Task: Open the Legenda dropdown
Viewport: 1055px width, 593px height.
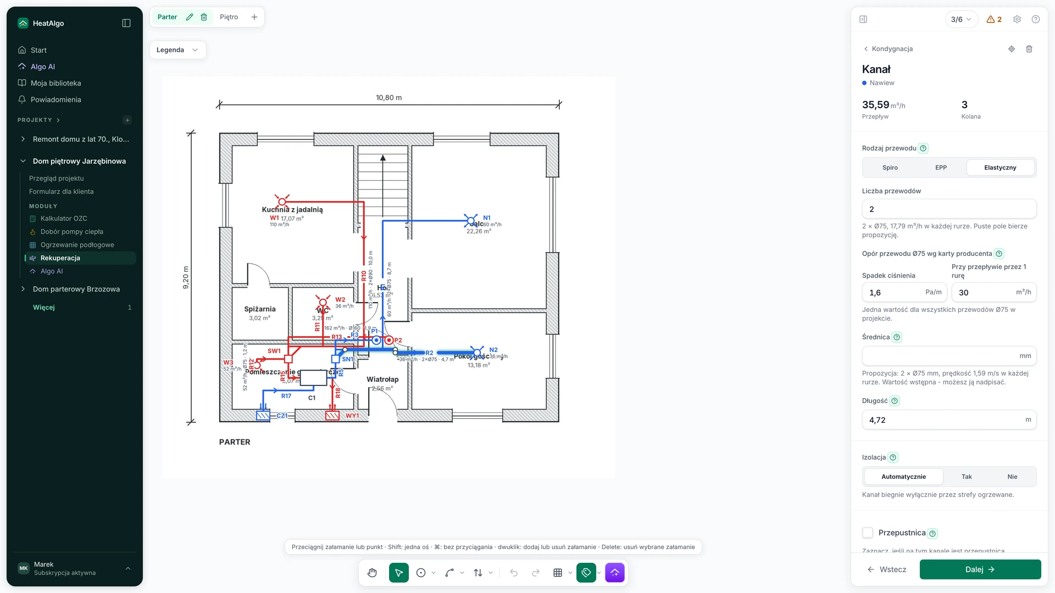Action: (177, 50)
